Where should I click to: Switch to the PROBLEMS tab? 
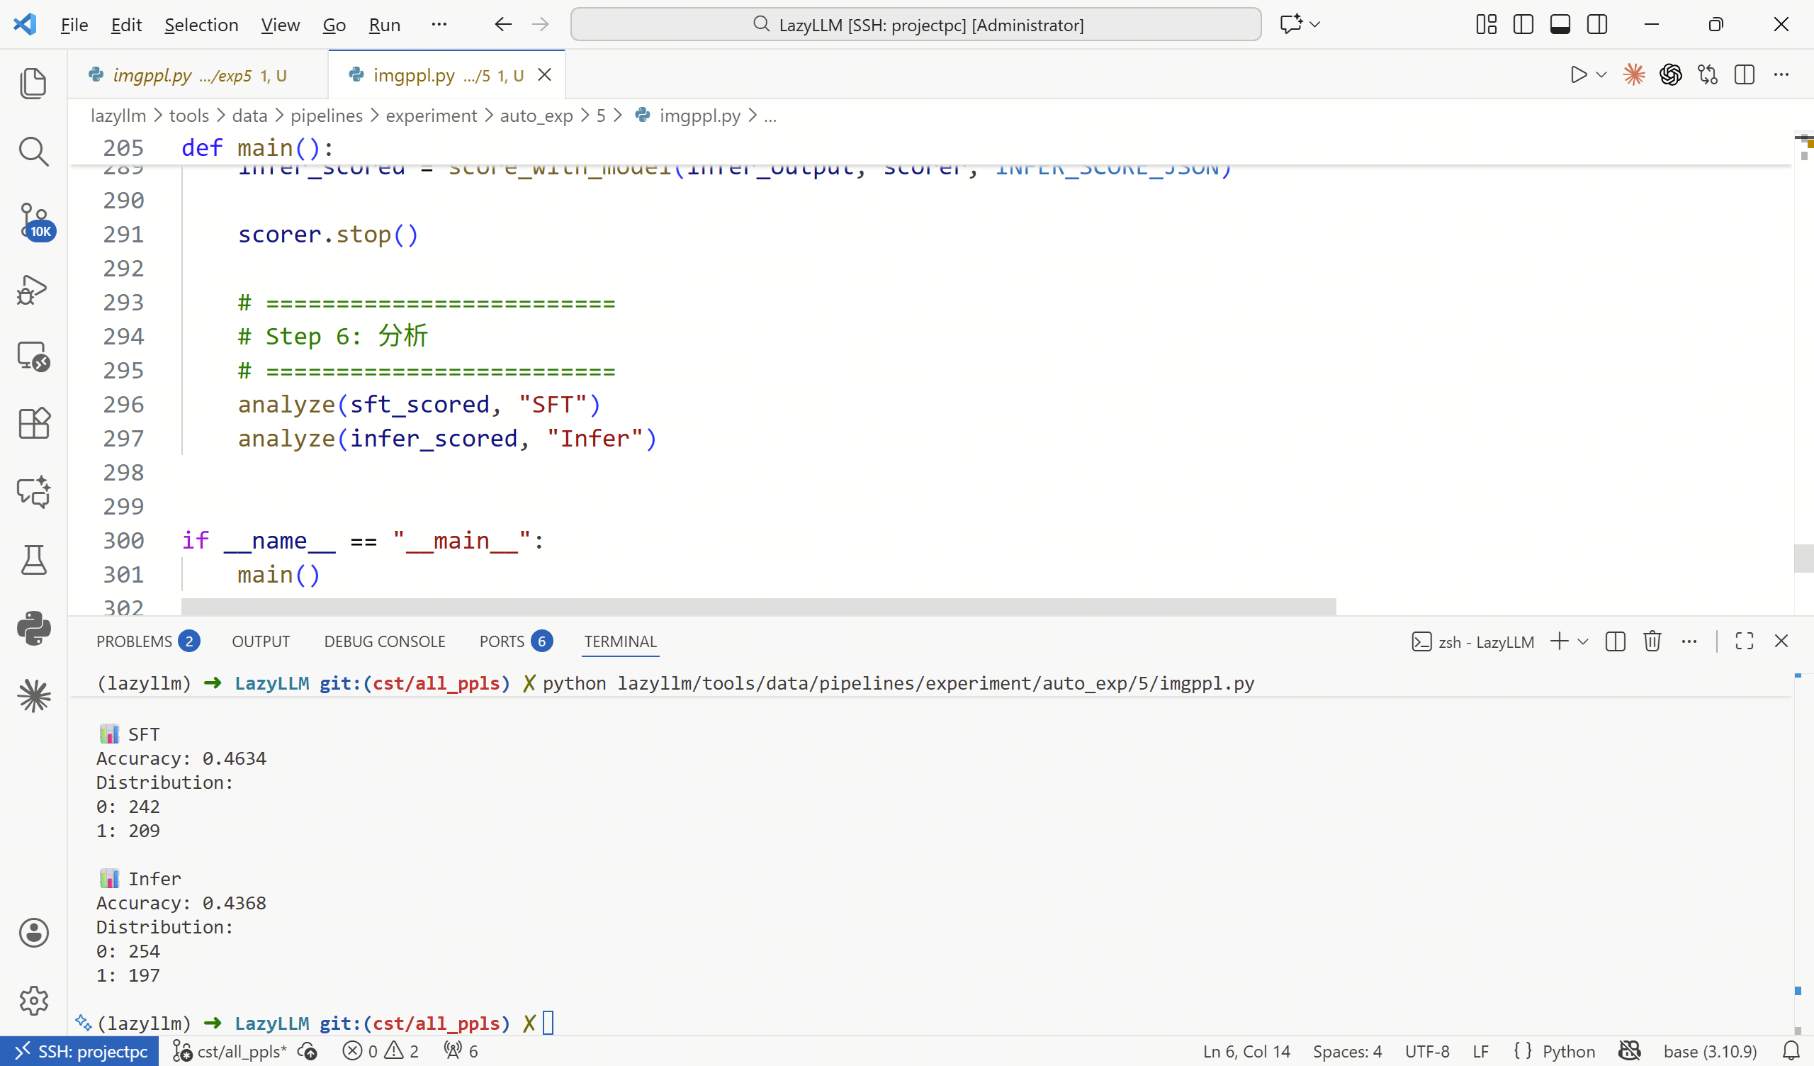tap(147, 641)
